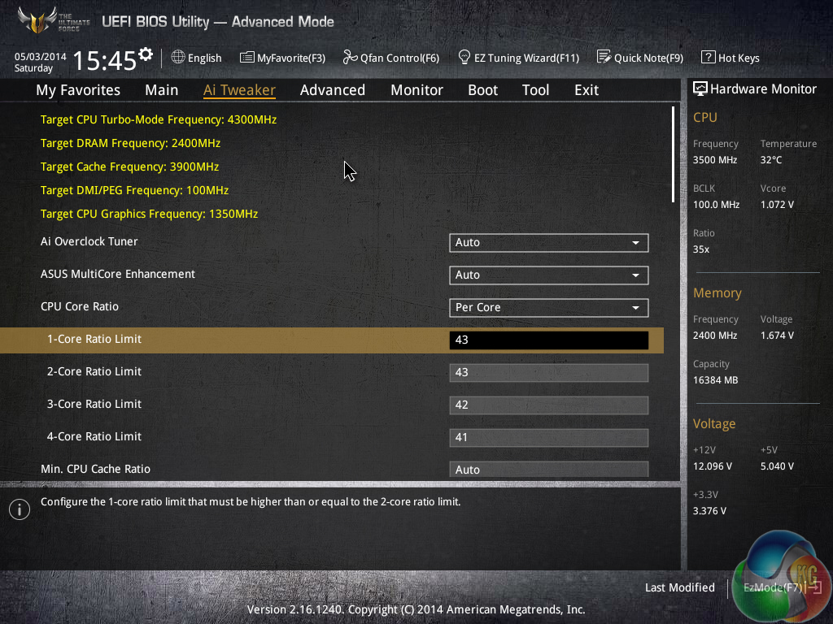The height and width of the screenshot is (624, 833).
Task: Click the Ai Overclock Tuner label
Action: [x=89, y=241]
